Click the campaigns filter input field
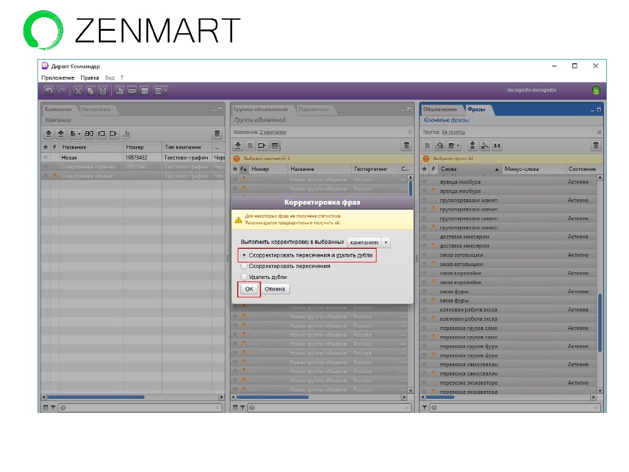Screen dimensions: 629x472 click(141, 408)
